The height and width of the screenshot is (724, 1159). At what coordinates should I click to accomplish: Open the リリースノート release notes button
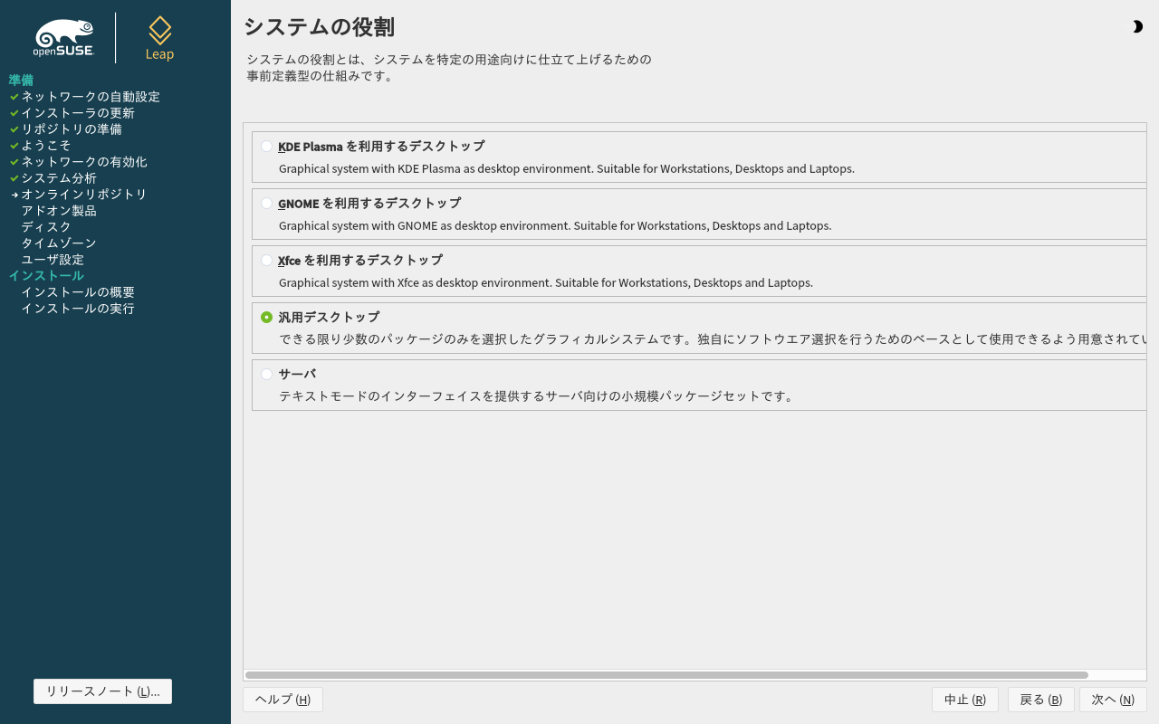coord(102,691)
